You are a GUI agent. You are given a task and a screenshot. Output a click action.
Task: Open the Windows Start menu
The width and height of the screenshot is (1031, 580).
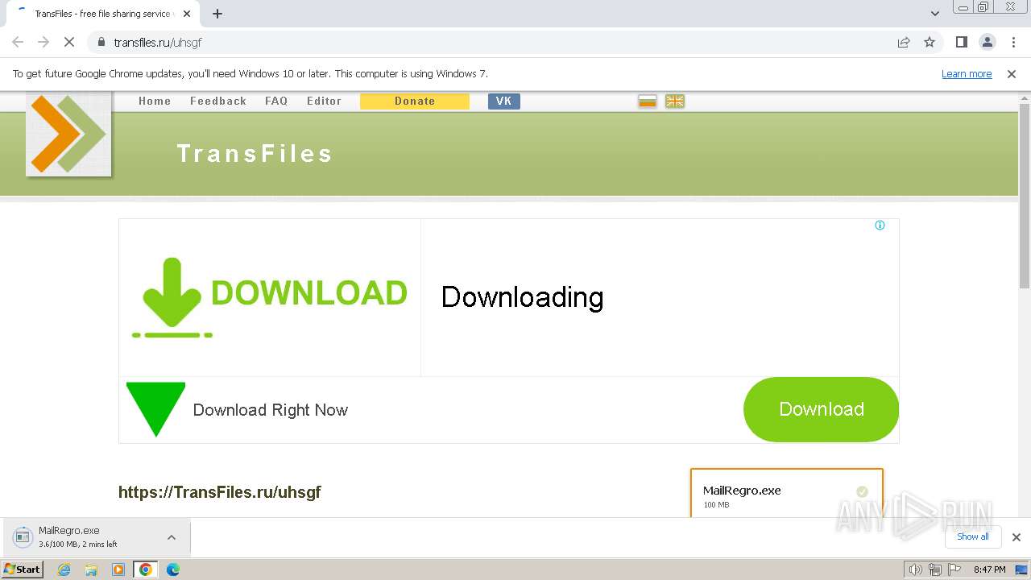coord(23,570)
